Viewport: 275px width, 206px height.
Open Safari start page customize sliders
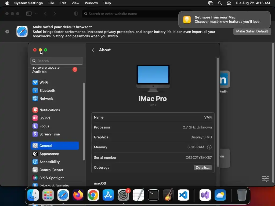(265, 179)
